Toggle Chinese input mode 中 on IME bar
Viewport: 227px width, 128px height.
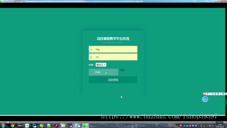click(x=208, y=94)
